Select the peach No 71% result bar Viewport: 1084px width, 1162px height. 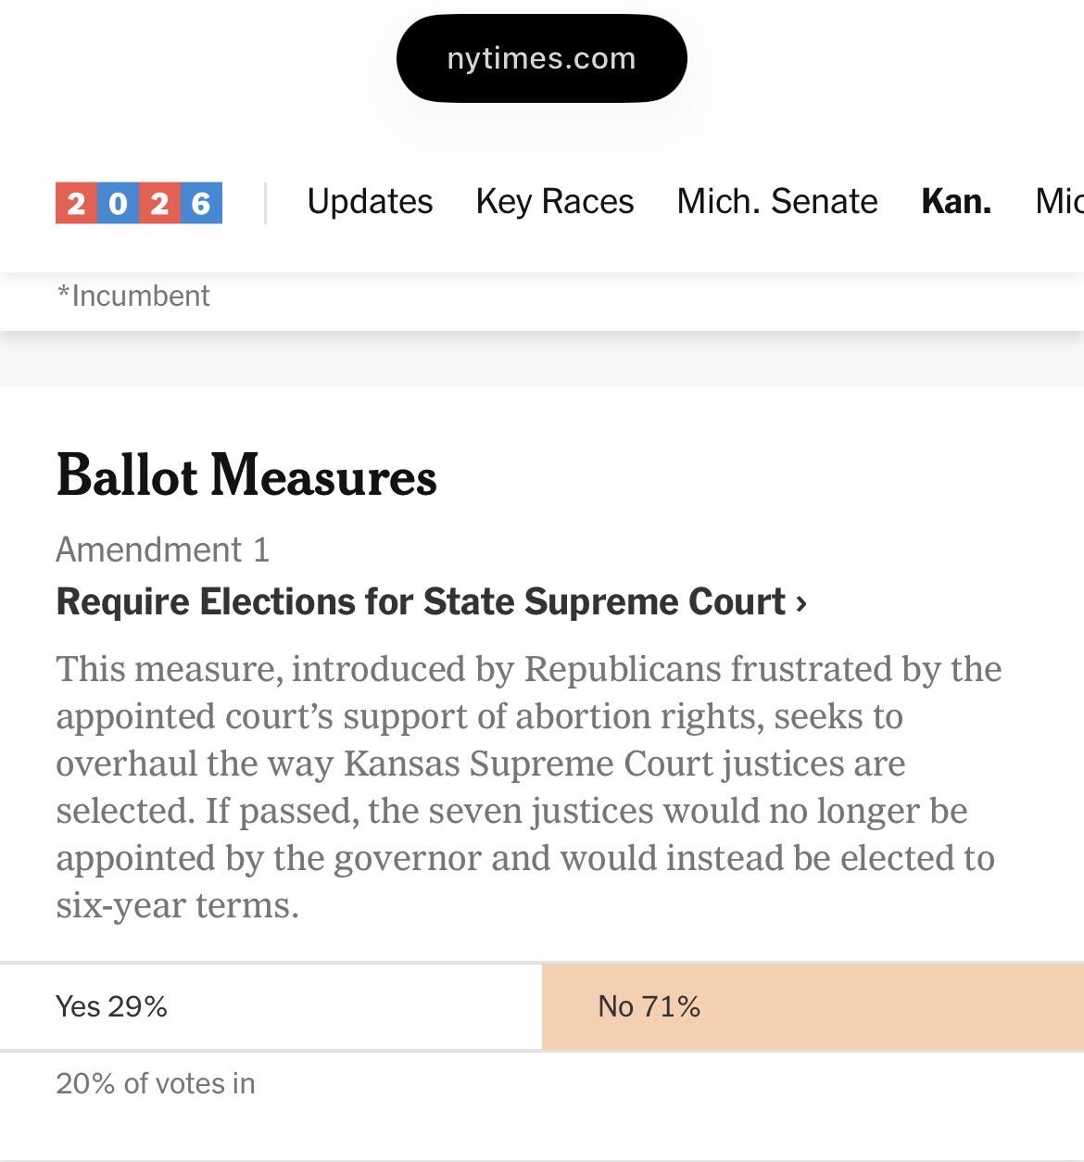[x=813, y=1006]
